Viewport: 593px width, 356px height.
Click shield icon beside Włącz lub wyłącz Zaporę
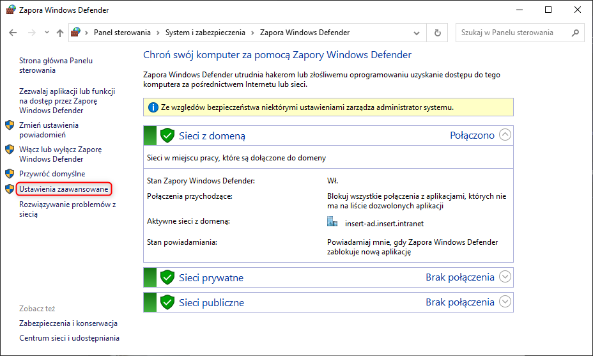pos(10,150)
